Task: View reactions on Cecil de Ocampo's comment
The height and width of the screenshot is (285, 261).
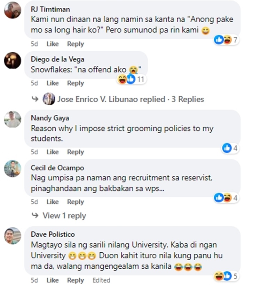Action: coord(227,198)
